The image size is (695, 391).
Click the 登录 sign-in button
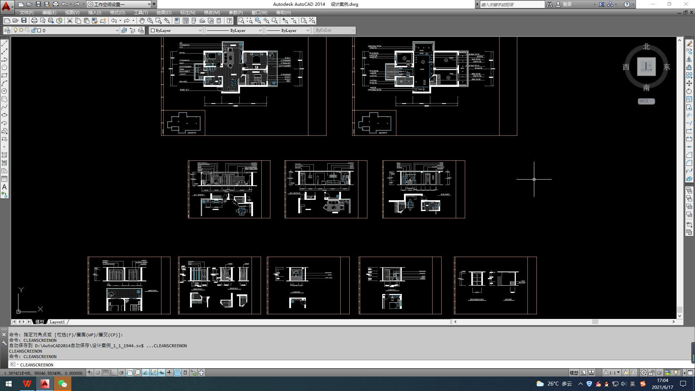pyautogui.click(x=567, y=4)
